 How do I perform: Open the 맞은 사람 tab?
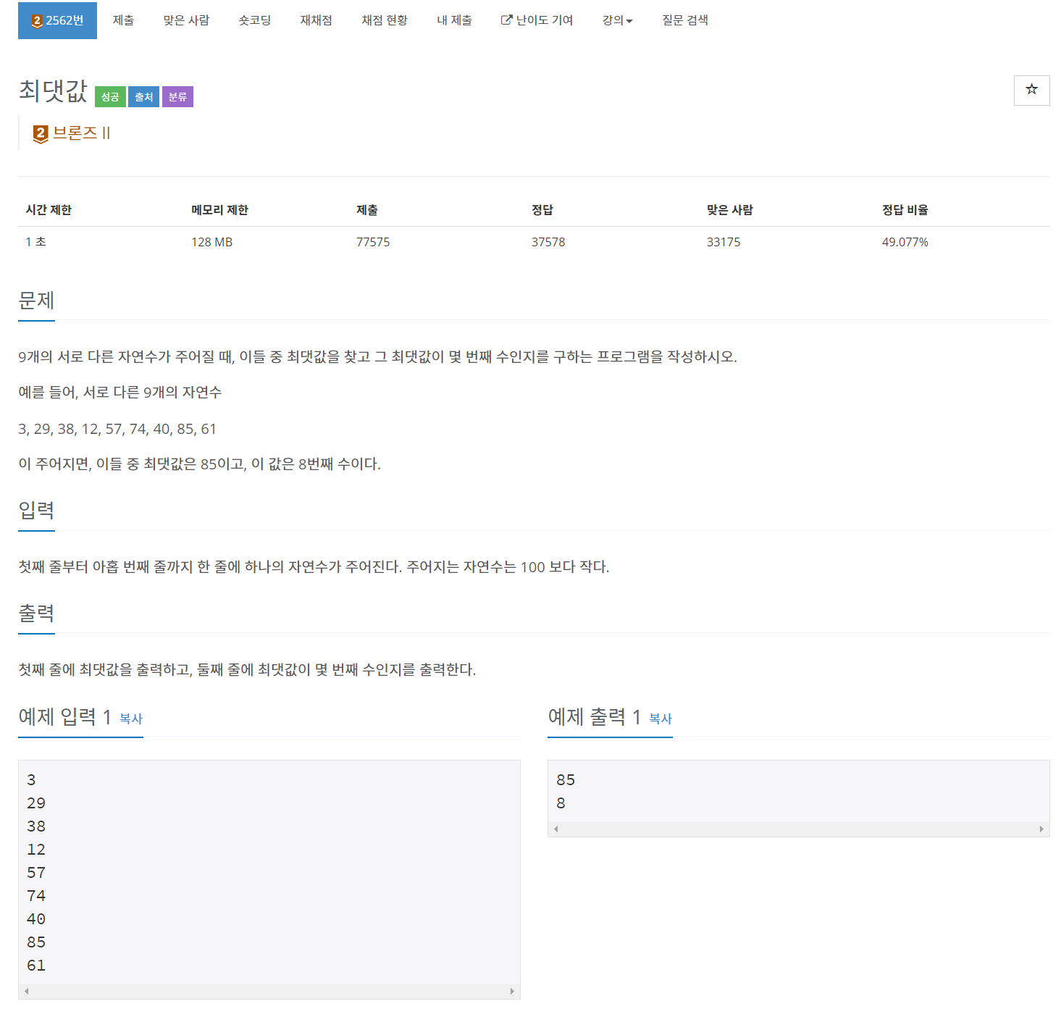point(186,20)
